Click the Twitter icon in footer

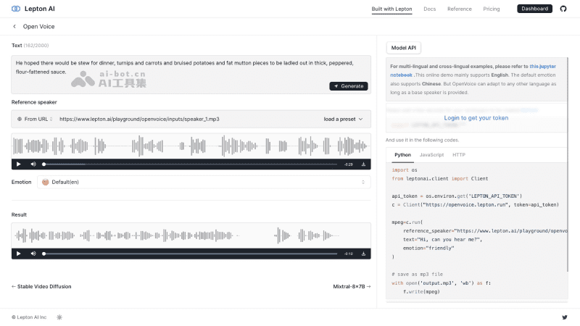(565, 317)
